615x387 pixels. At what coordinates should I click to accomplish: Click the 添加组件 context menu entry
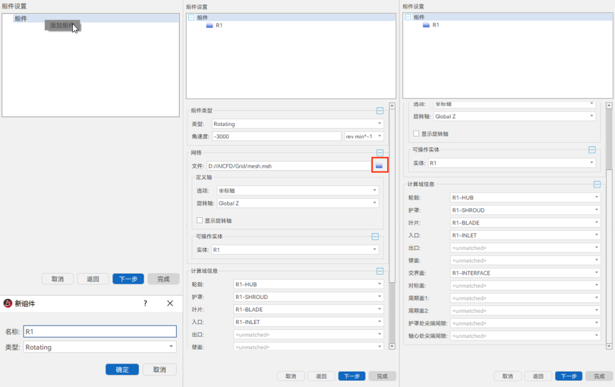coord(60,25)
